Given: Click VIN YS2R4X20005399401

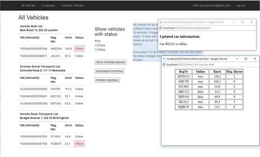Looking at the screenshot, I should coord(33,96).
